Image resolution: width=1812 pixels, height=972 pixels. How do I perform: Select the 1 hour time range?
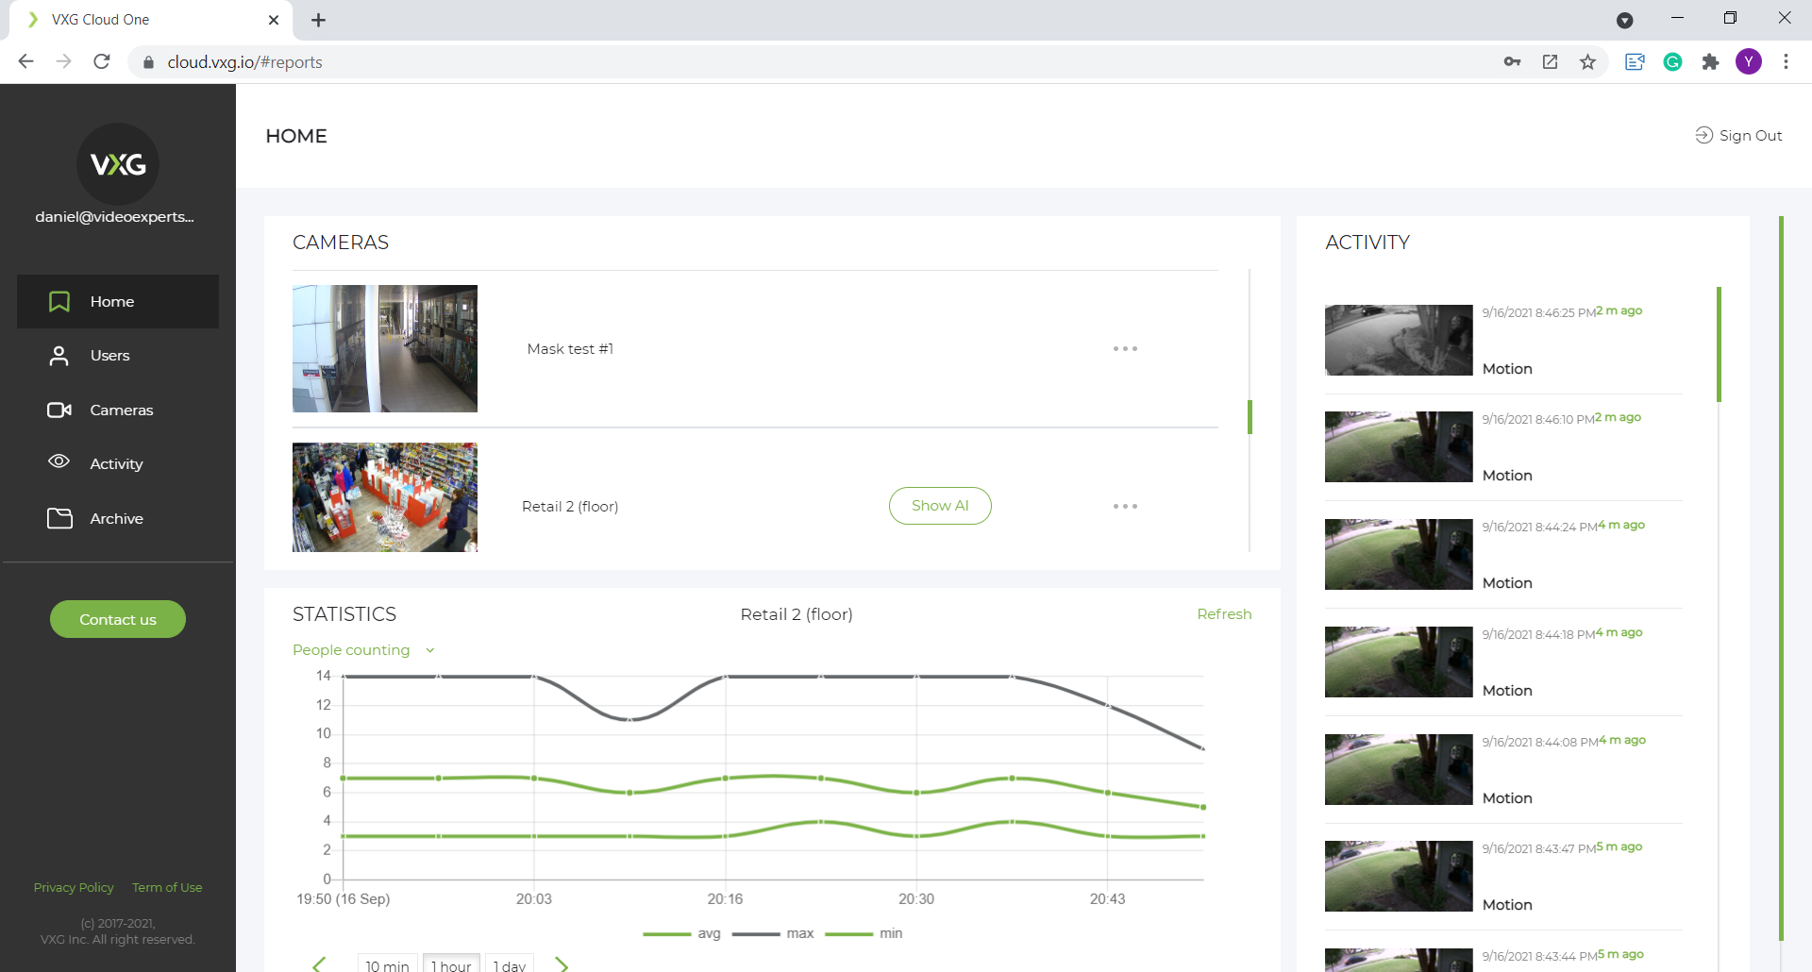pos(451,964)
